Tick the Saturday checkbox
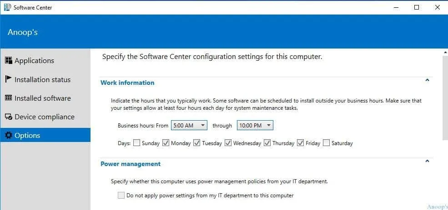This screenshot has height=210, width=448. click(x=326, y=143)
